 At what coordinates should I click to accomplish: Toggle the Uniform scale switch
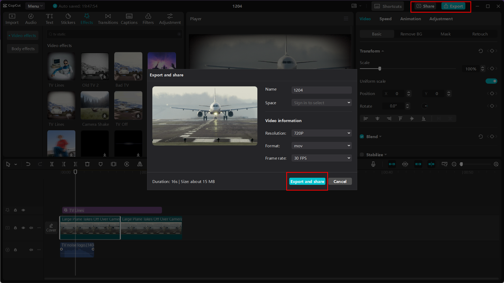tap(491, 81)
